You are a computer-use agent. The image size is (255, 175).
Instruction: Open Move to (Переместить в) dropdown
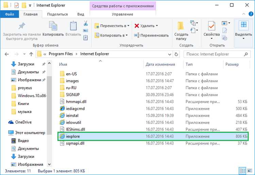(x=112, y=26)
